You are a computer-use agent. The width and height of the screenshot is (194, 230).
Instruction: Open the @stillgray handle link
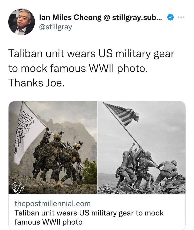pyautogui.click(x=56, y=27)
